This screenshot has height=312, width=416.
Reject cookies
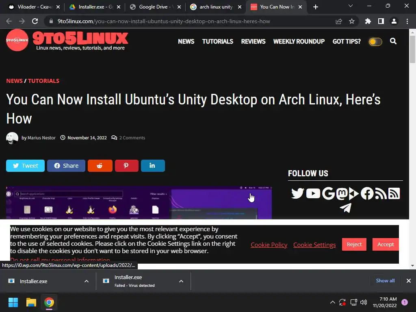coord(354,244)
